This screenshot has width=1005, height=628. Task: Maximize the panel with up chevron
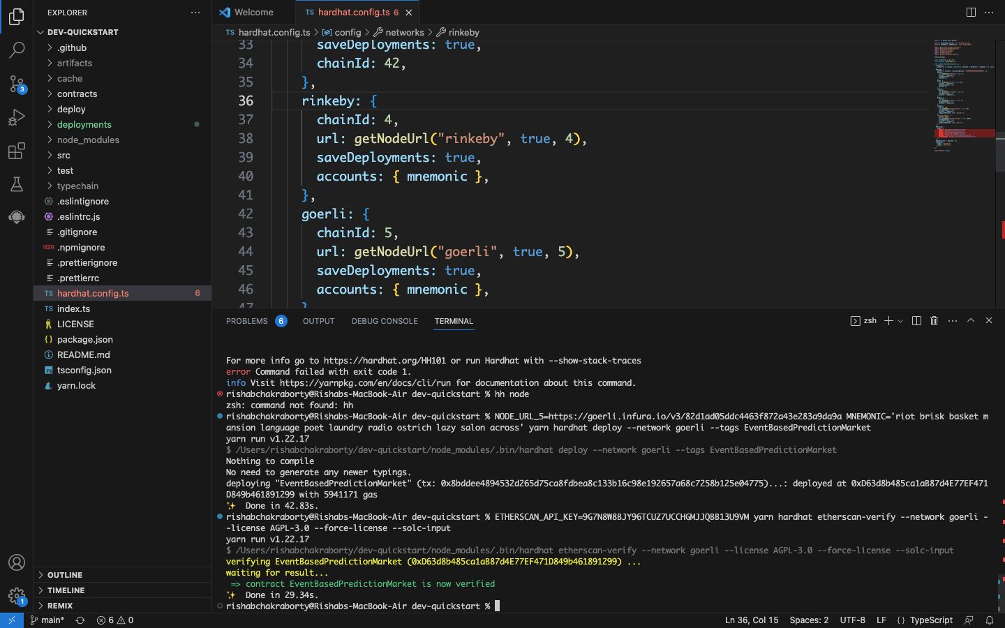pos(971,320)
